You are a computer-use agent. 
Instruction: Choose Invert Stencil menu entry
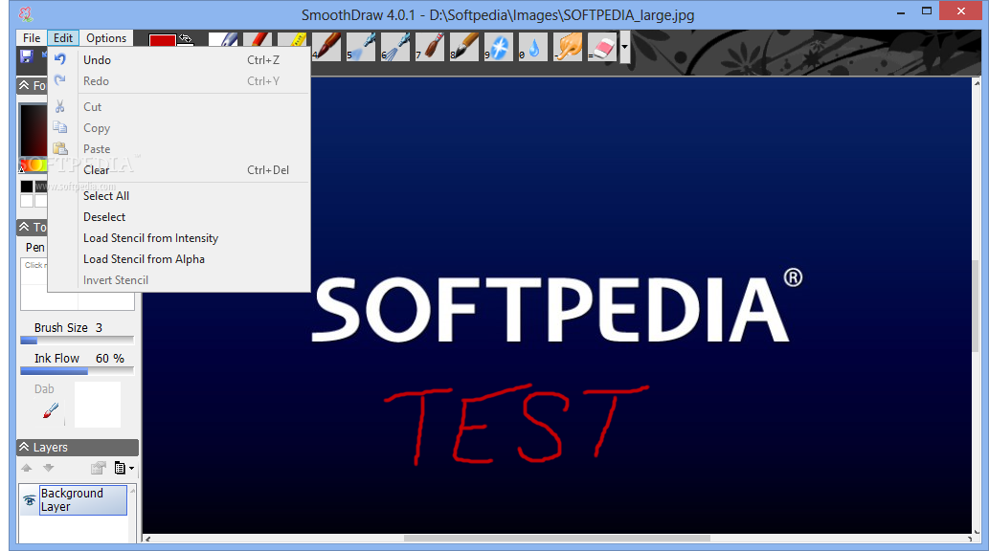(179, 280)
